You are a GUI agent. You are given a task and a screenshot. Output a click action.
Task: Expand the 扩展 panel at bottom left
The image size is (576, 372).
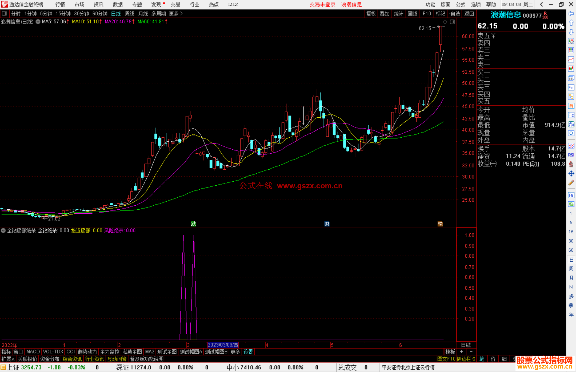coord(8,359)
